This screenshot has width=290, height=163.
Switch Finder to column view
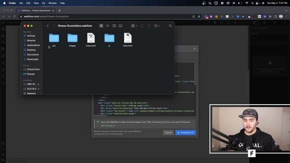point(114,26)
